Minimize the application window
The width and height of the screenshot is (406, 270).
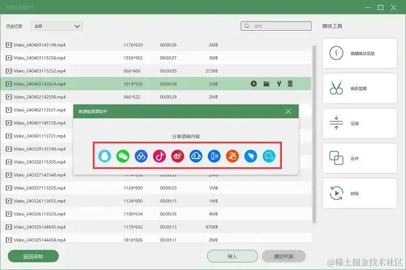[368, 8]
